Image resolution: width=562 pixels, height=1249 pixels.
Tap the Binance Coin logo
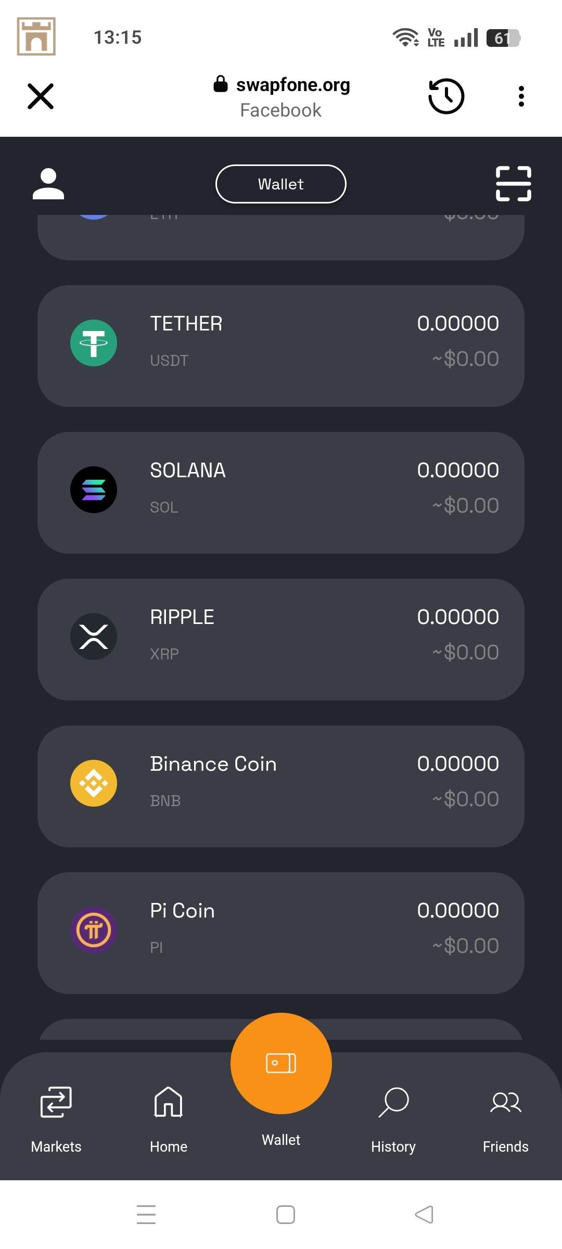(x=94, y=783)
